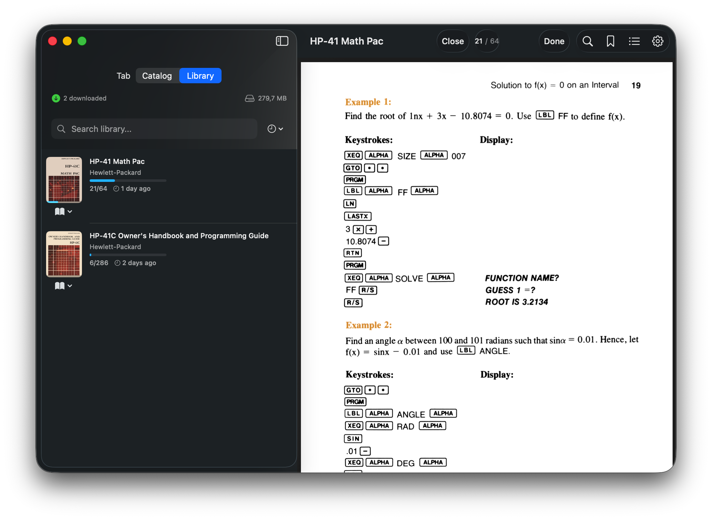The height and width of the screenshot is (520, 712).
Task: Select the HP-41 Math Pac title
Action: [x=117, y=162]
